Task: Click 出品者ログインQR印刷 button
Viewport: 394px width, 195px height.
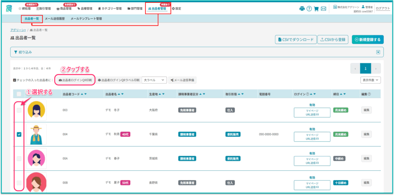Action: point(75,80)
